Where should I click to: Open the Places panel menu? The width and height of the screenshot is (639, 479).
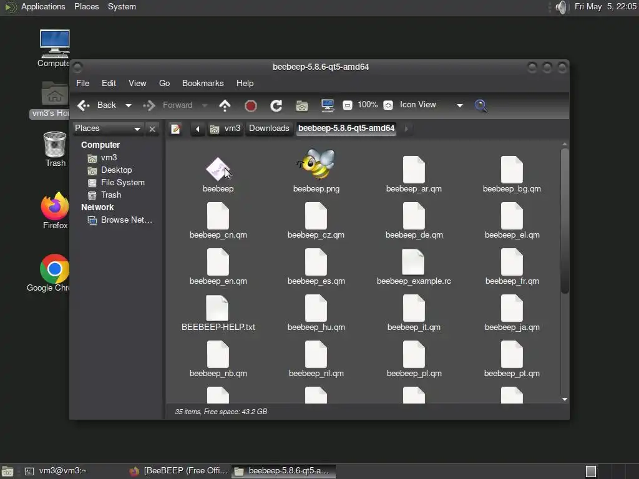click(86, 6)
